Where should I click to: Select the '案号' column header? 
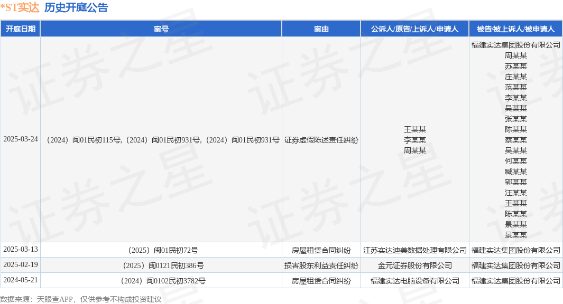[x=161, y=29]
